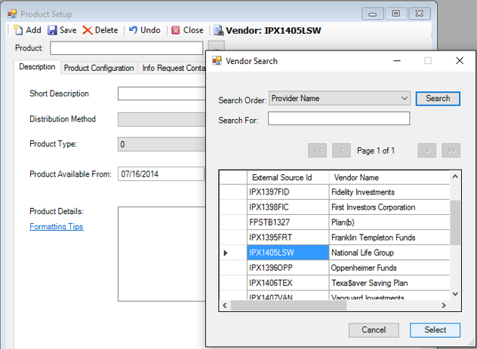Click the Select button in Vendor Search
The height and width of the screenshot is (349, 477).
pyautogui.click(x=435, y=330)
